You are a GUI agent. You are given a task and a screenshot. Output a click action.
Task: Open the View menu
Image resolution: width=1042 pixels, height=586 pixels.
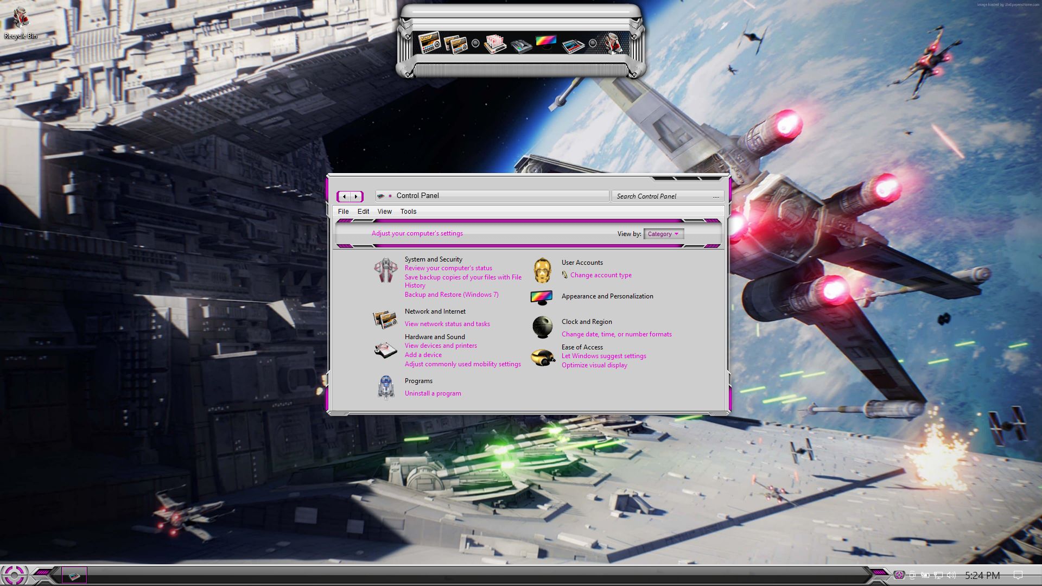384,212
